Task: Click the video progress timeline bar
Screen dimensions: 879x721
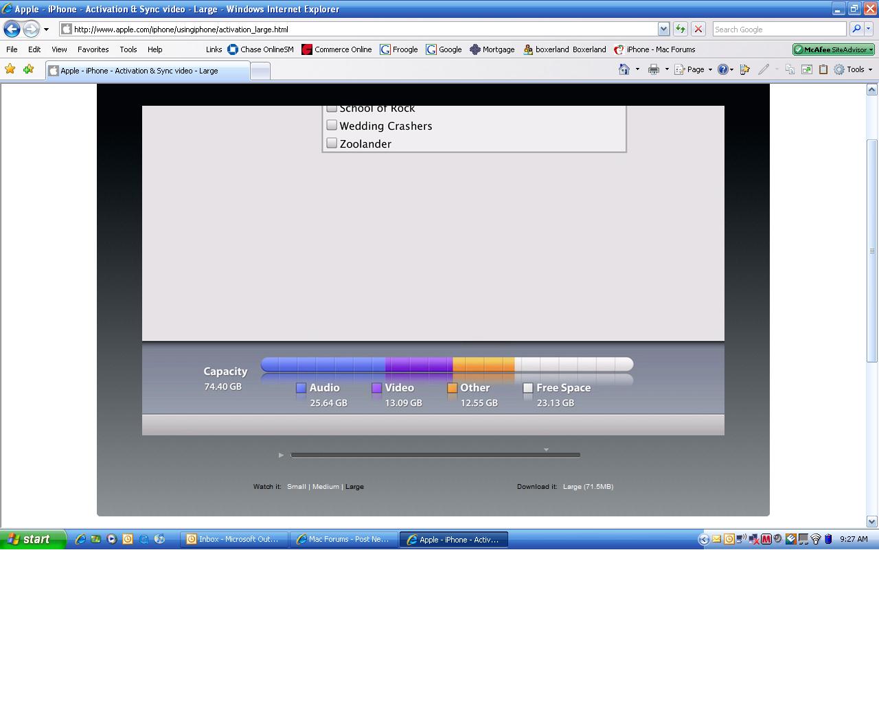Action: (435, 455)
